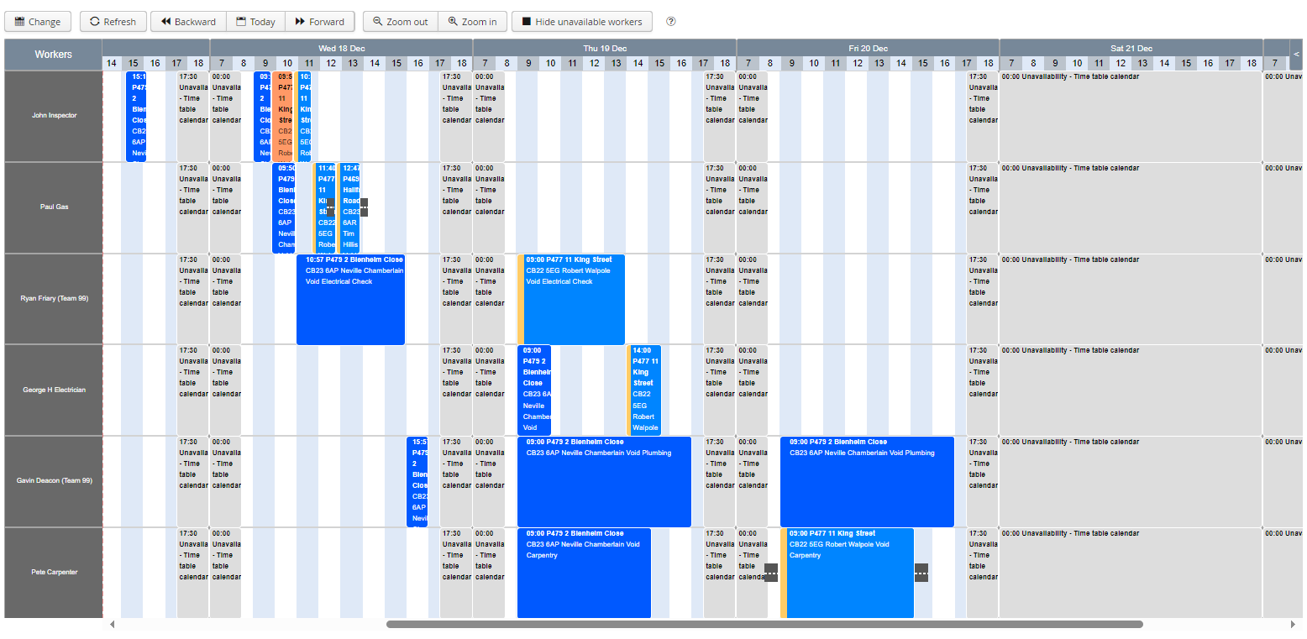Click John Inspector's Saturday unavailability block
This screenshot has width=1307, height=639.
click(x=1131, y=116)
